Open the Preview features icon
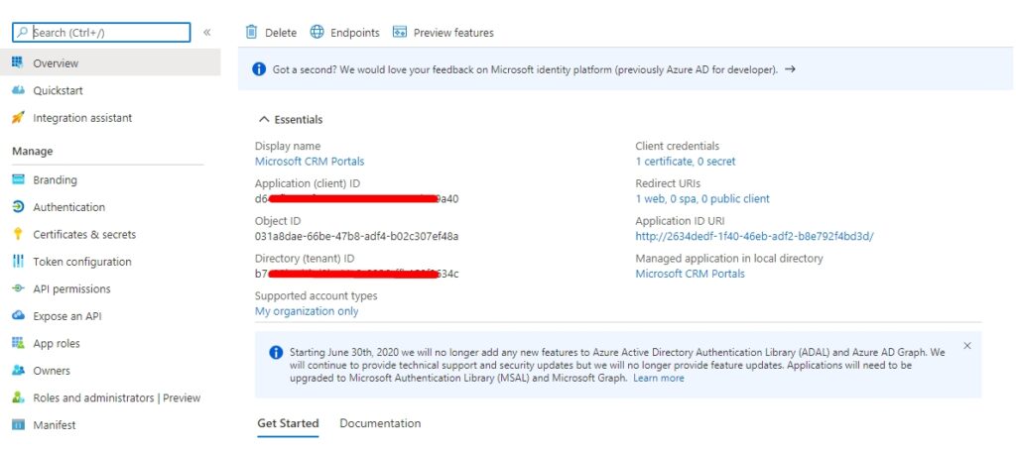 tap(400, 33)
